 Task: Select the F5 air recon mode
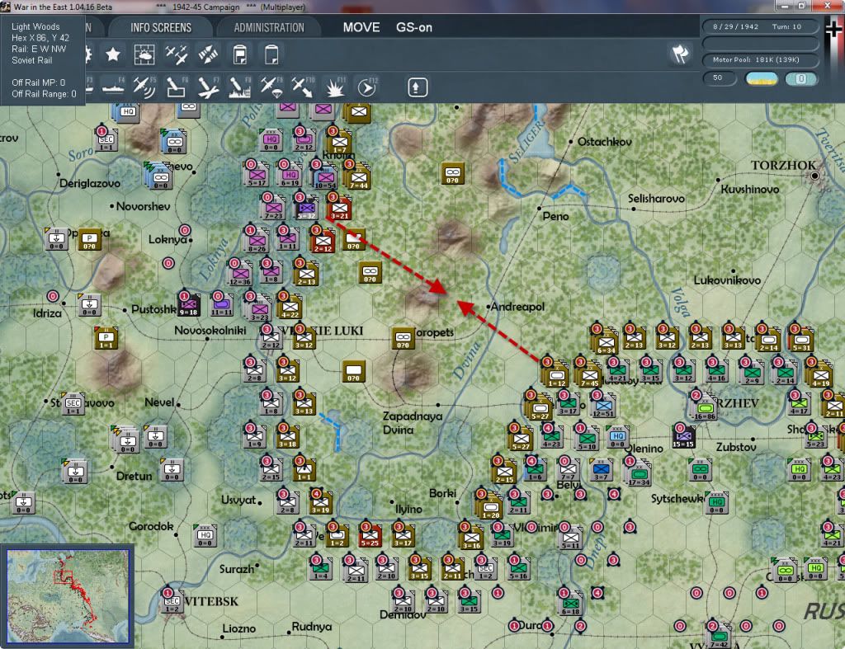pos(144,87)
